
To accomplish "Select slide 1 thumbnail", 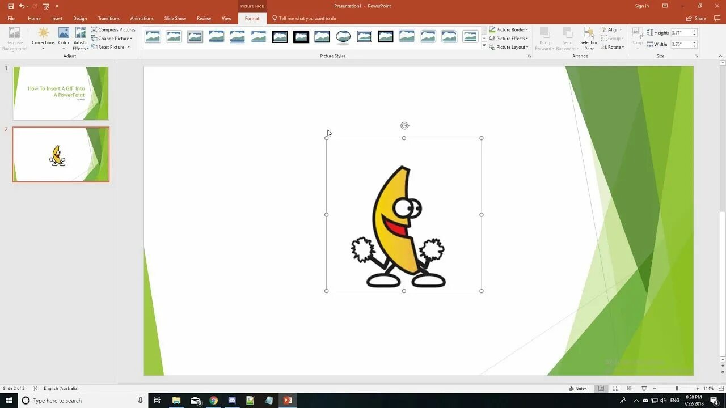I will click(61, 93).
